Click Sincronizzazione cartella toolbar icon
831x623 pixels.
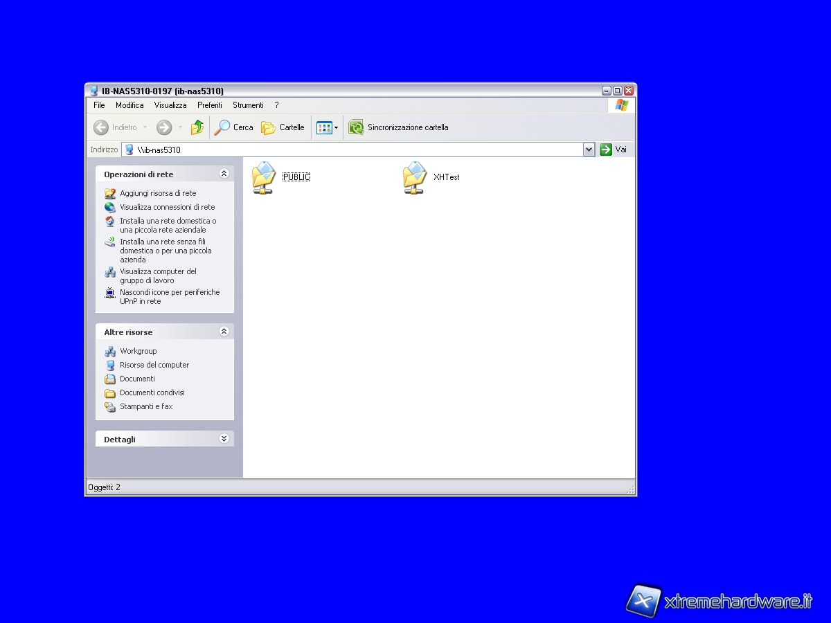point(356,127)
